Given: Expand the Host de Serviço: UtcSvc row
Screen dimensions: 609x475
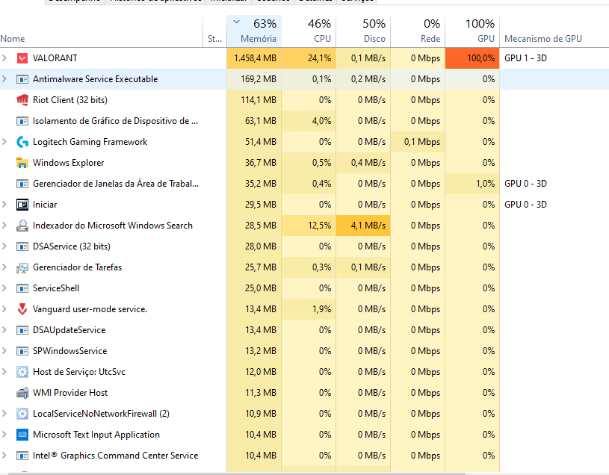Looking at the screenshot, I should pyautogui.click(x=4, y=372).
